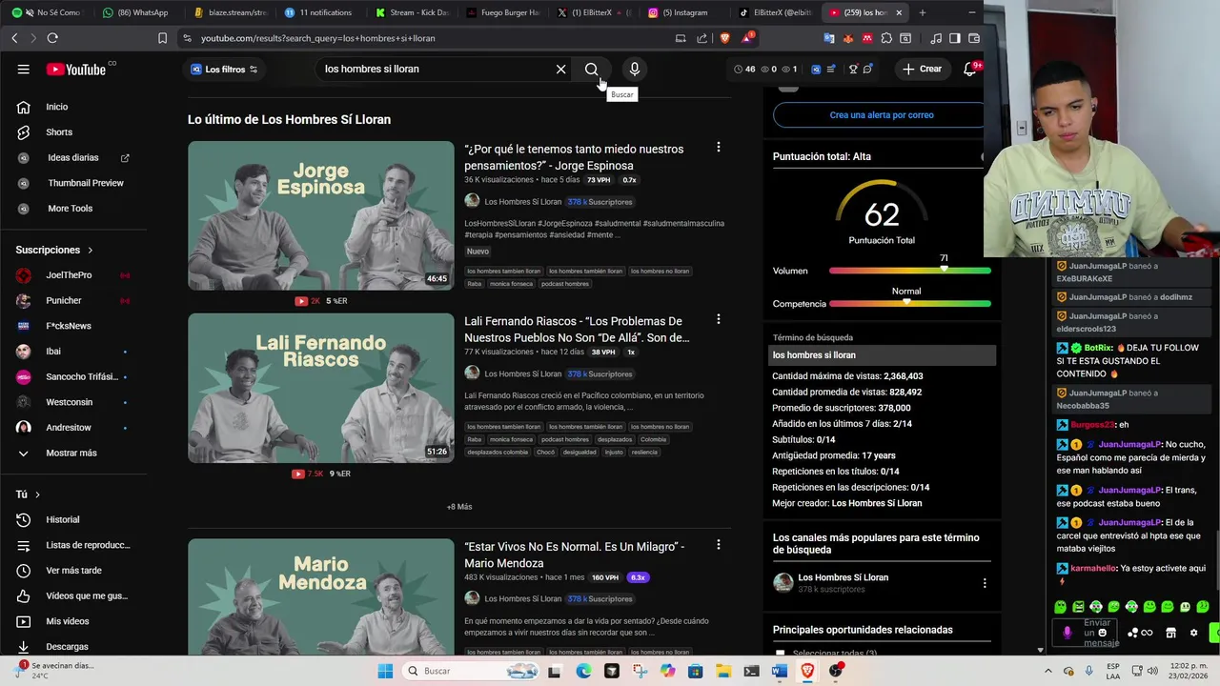Open Brave Shields lion icon in address bar
Screen dimensions: 1220x686
click(724, 38)
